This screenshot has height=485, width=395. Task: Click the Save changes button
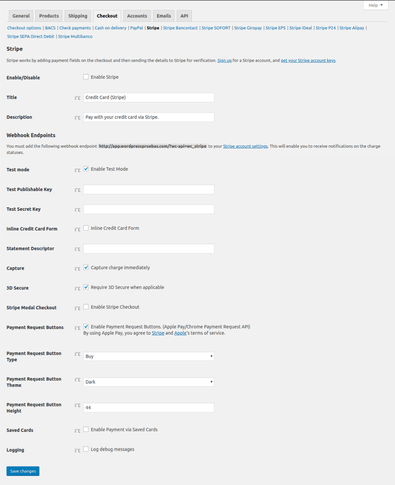click(23, 471)
